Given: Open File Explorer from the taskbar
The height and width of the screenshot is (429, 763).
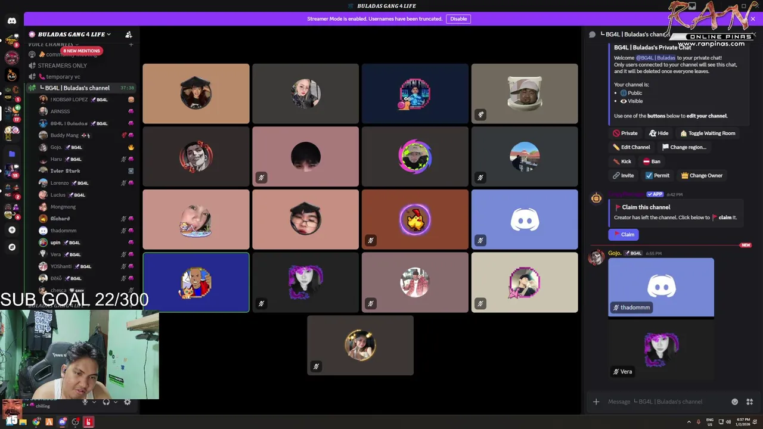Looking at the screenshot, I should pyautogui.click(x=23, y=422).
